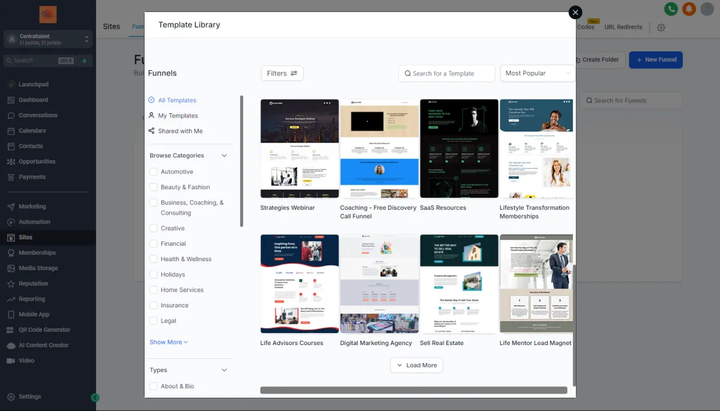Click the horizontal scrollbar at dialog bottom

(x=413, y=390)
